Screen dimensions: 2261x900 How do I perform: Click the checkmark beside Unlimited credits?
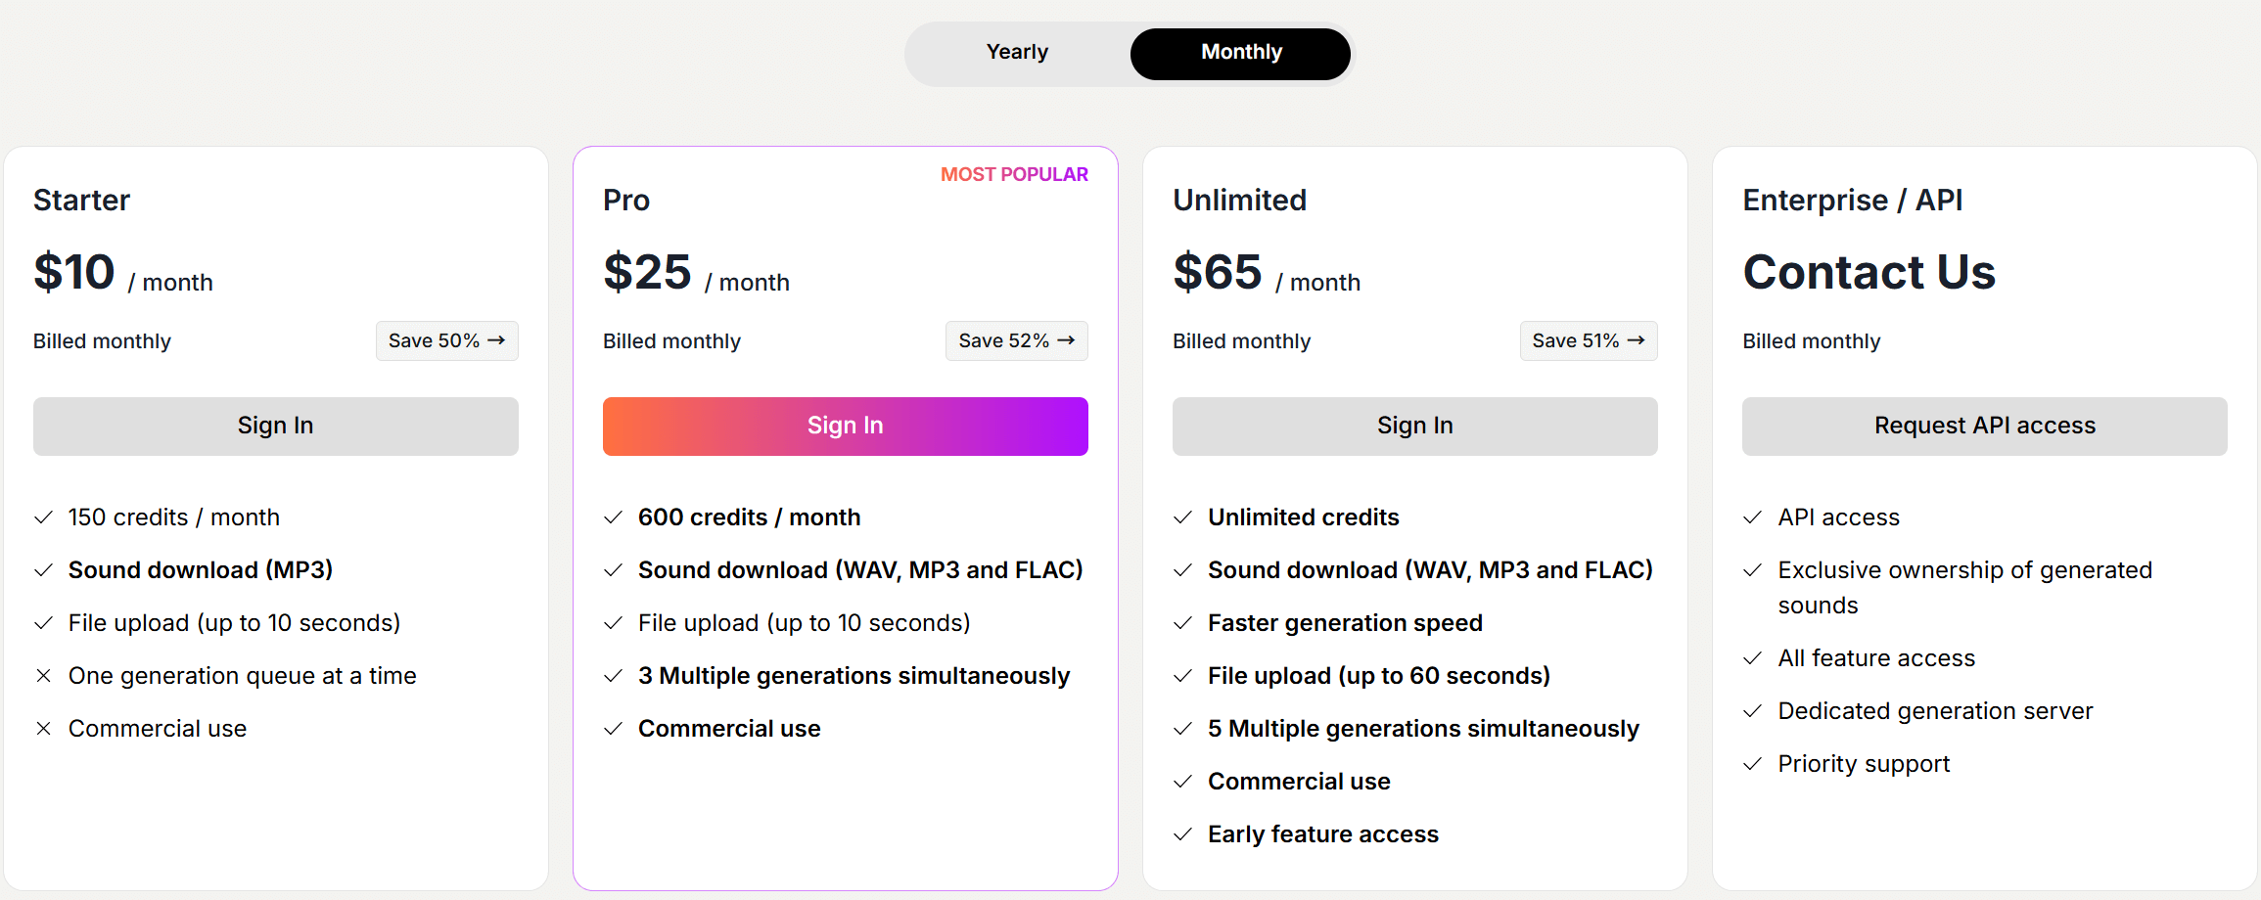tap(1183, 517)
